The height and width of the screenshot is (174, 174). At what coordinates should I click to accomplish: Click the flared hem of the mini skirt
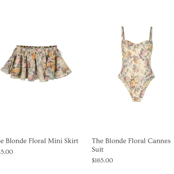(36, 76)
